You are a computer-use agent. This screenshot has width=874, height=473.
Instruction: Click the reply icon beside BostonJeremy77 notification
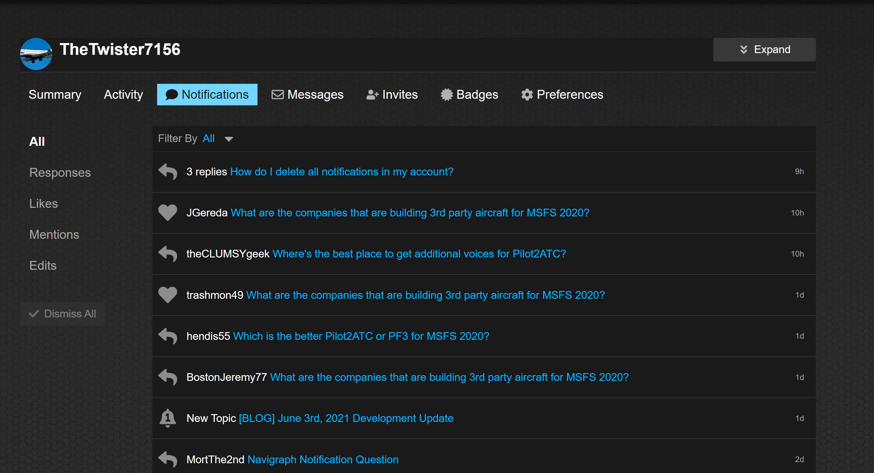(168, 377)
